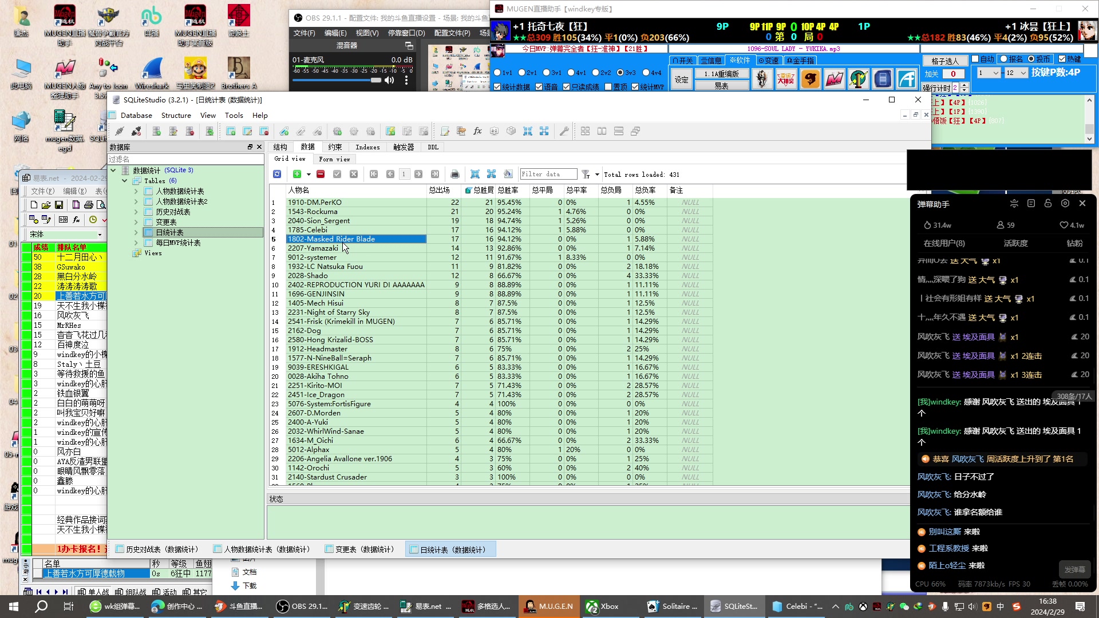Select the 报名 radio button
The height and width of the screenshot is (618, 1099).
[1003, 59]
